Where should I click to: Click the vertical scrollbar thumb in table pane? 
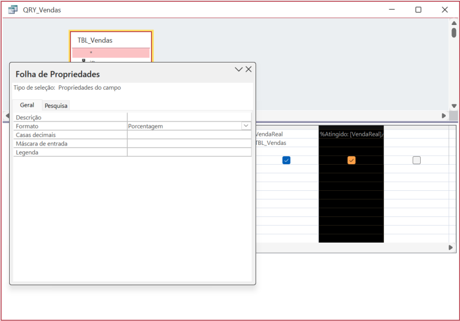click(454, 33)
